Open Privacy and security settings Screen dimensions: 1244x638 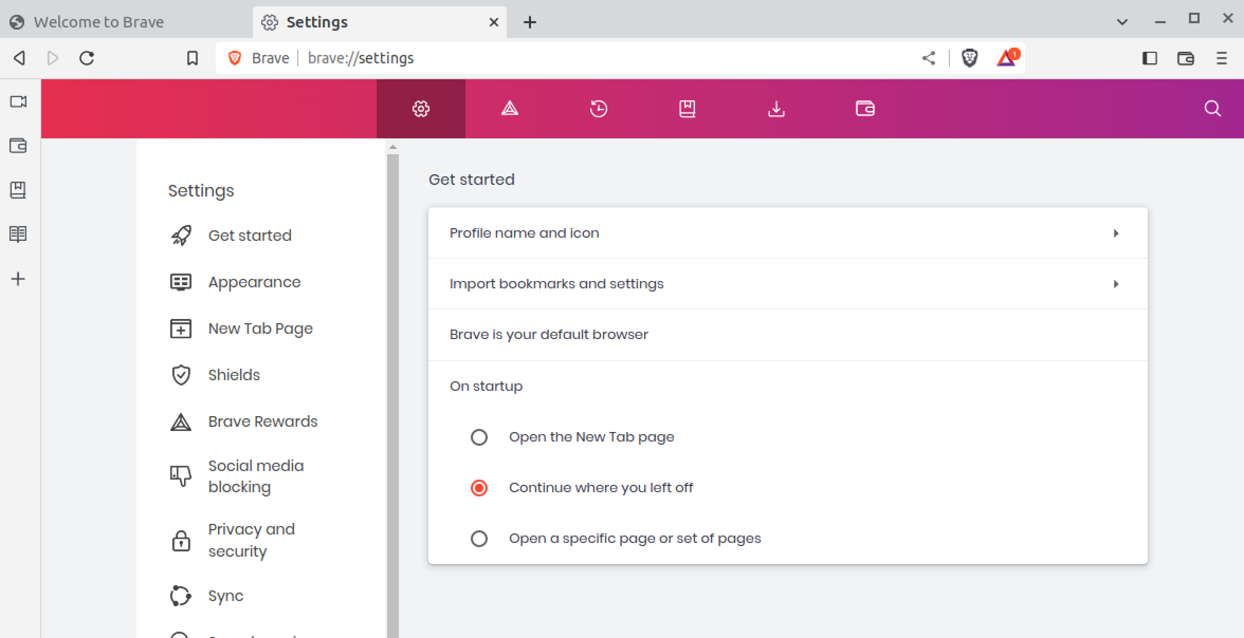pos(251,540)
